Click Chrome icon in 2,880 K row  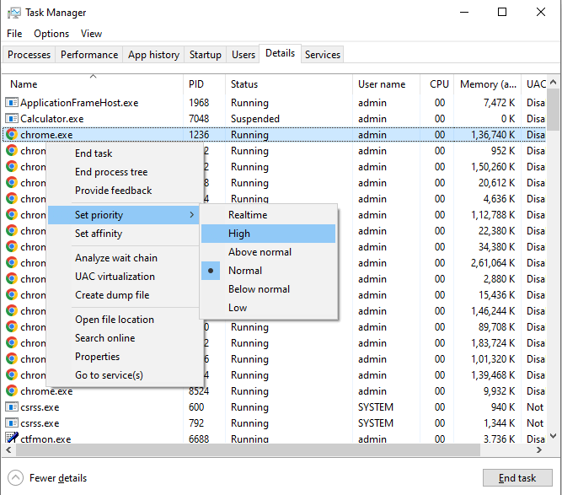(12, 279)
